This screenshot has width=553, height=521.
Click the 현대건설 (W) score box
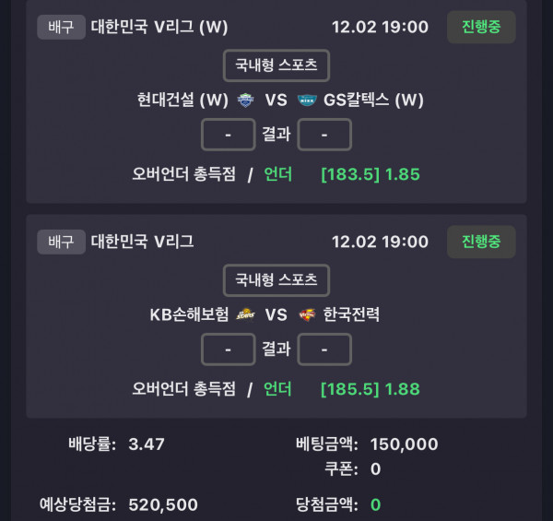pyautogui.click(x=228, y=135)
